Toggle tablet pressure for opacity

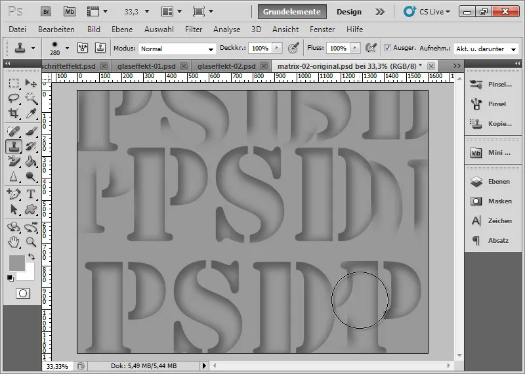click(293, 48)
